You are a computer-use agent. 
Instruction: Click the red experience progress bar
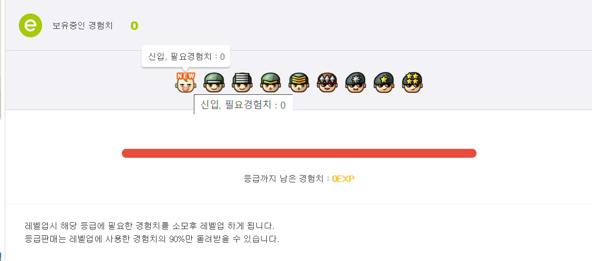coord(299,153)
